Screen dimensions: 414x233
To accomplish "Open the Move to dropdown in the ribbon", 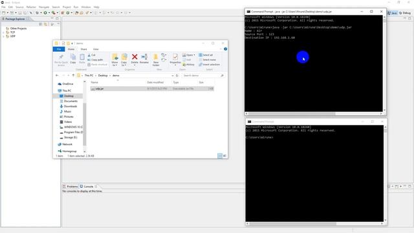I will coord(115,60).
